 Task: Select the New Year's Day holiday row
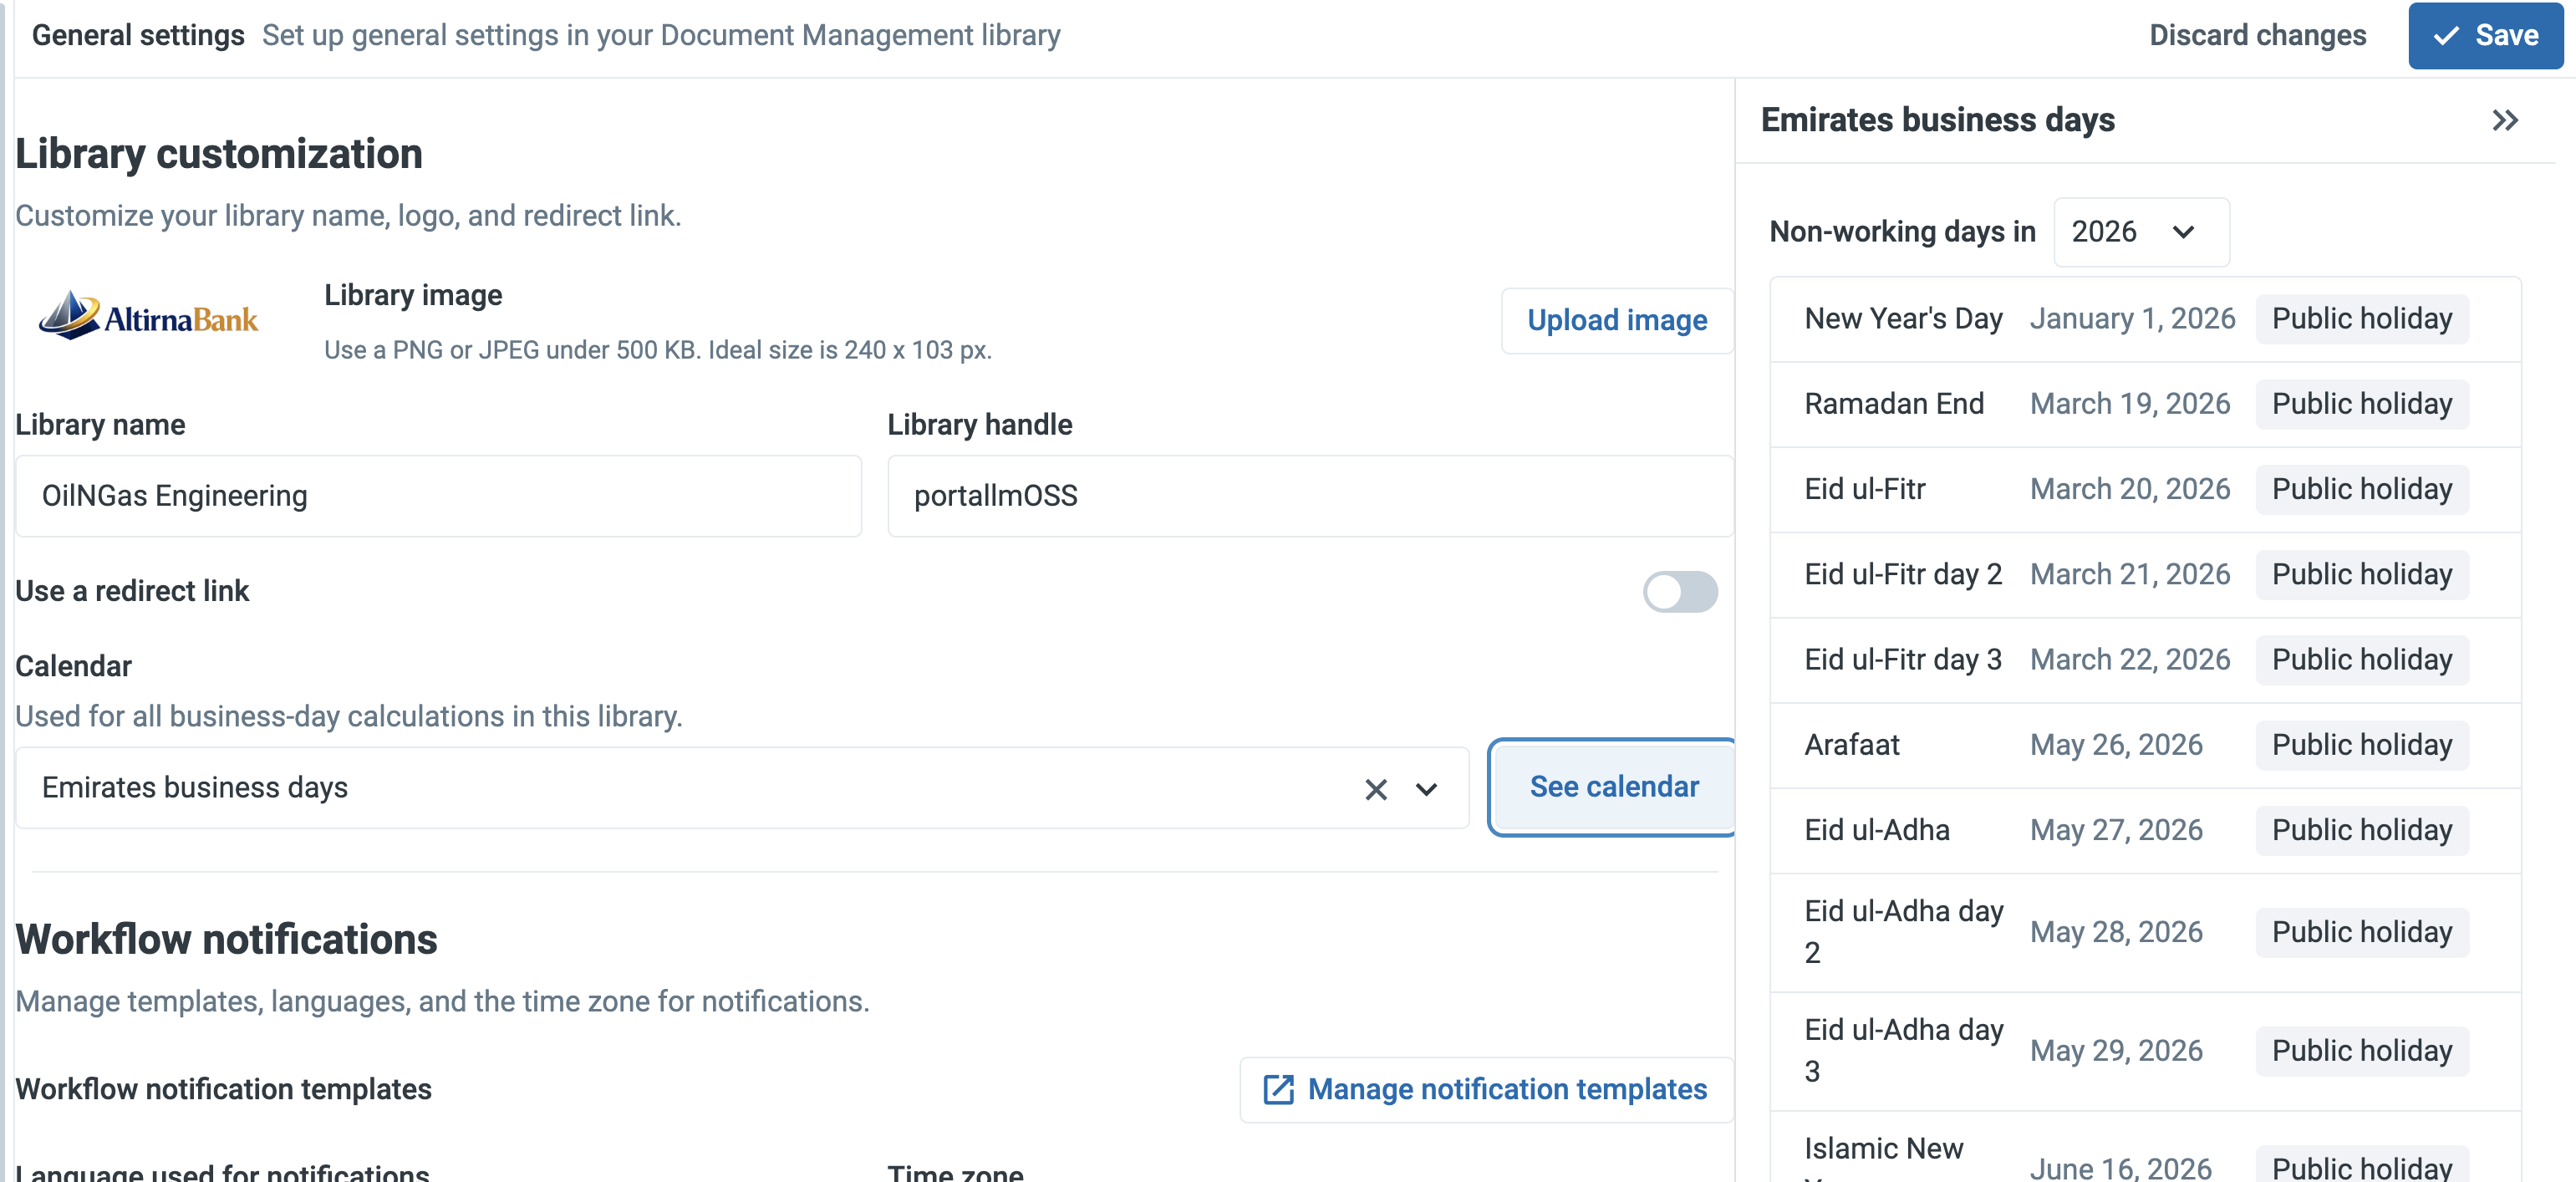[2145, 319]
